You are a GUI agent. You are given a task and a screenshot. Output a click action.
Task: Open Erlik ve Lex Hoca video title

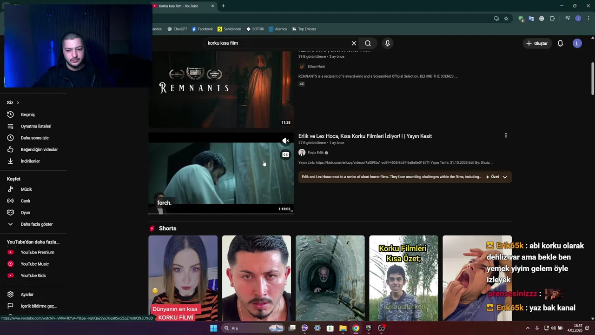tap(365, 136)
